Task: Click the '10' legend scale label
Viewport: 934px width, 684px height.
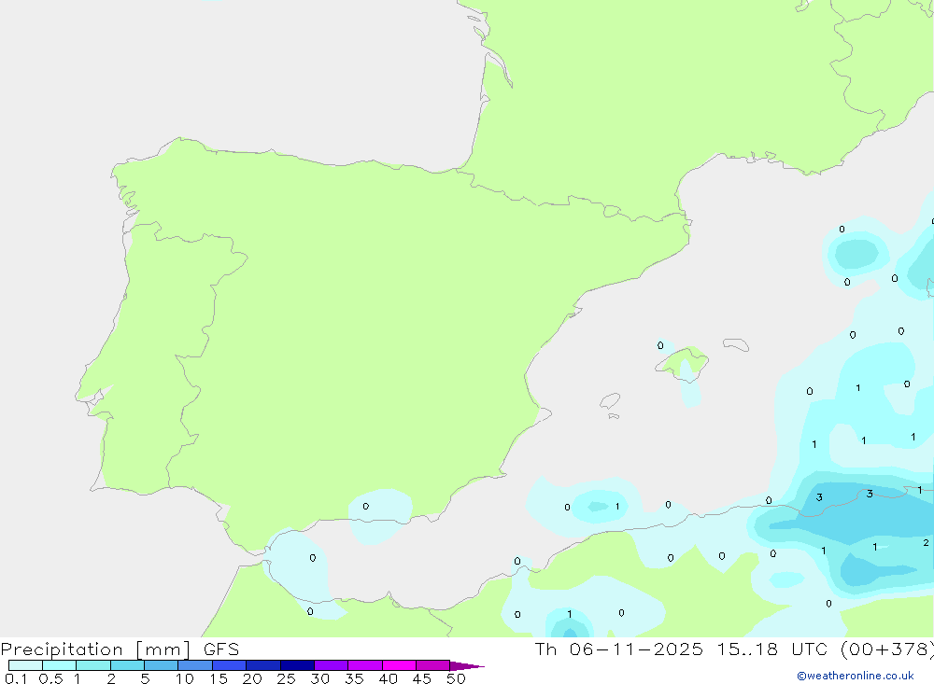Action: (185, 678)
